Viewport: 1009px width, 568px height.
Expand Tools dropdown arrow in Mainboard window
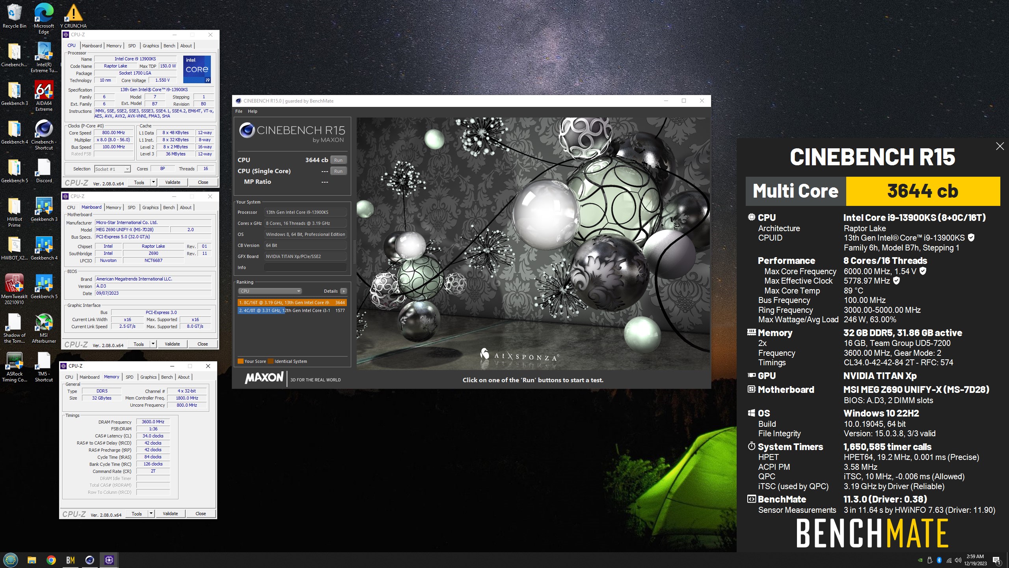pyautogui.click(x=153, y=344)
